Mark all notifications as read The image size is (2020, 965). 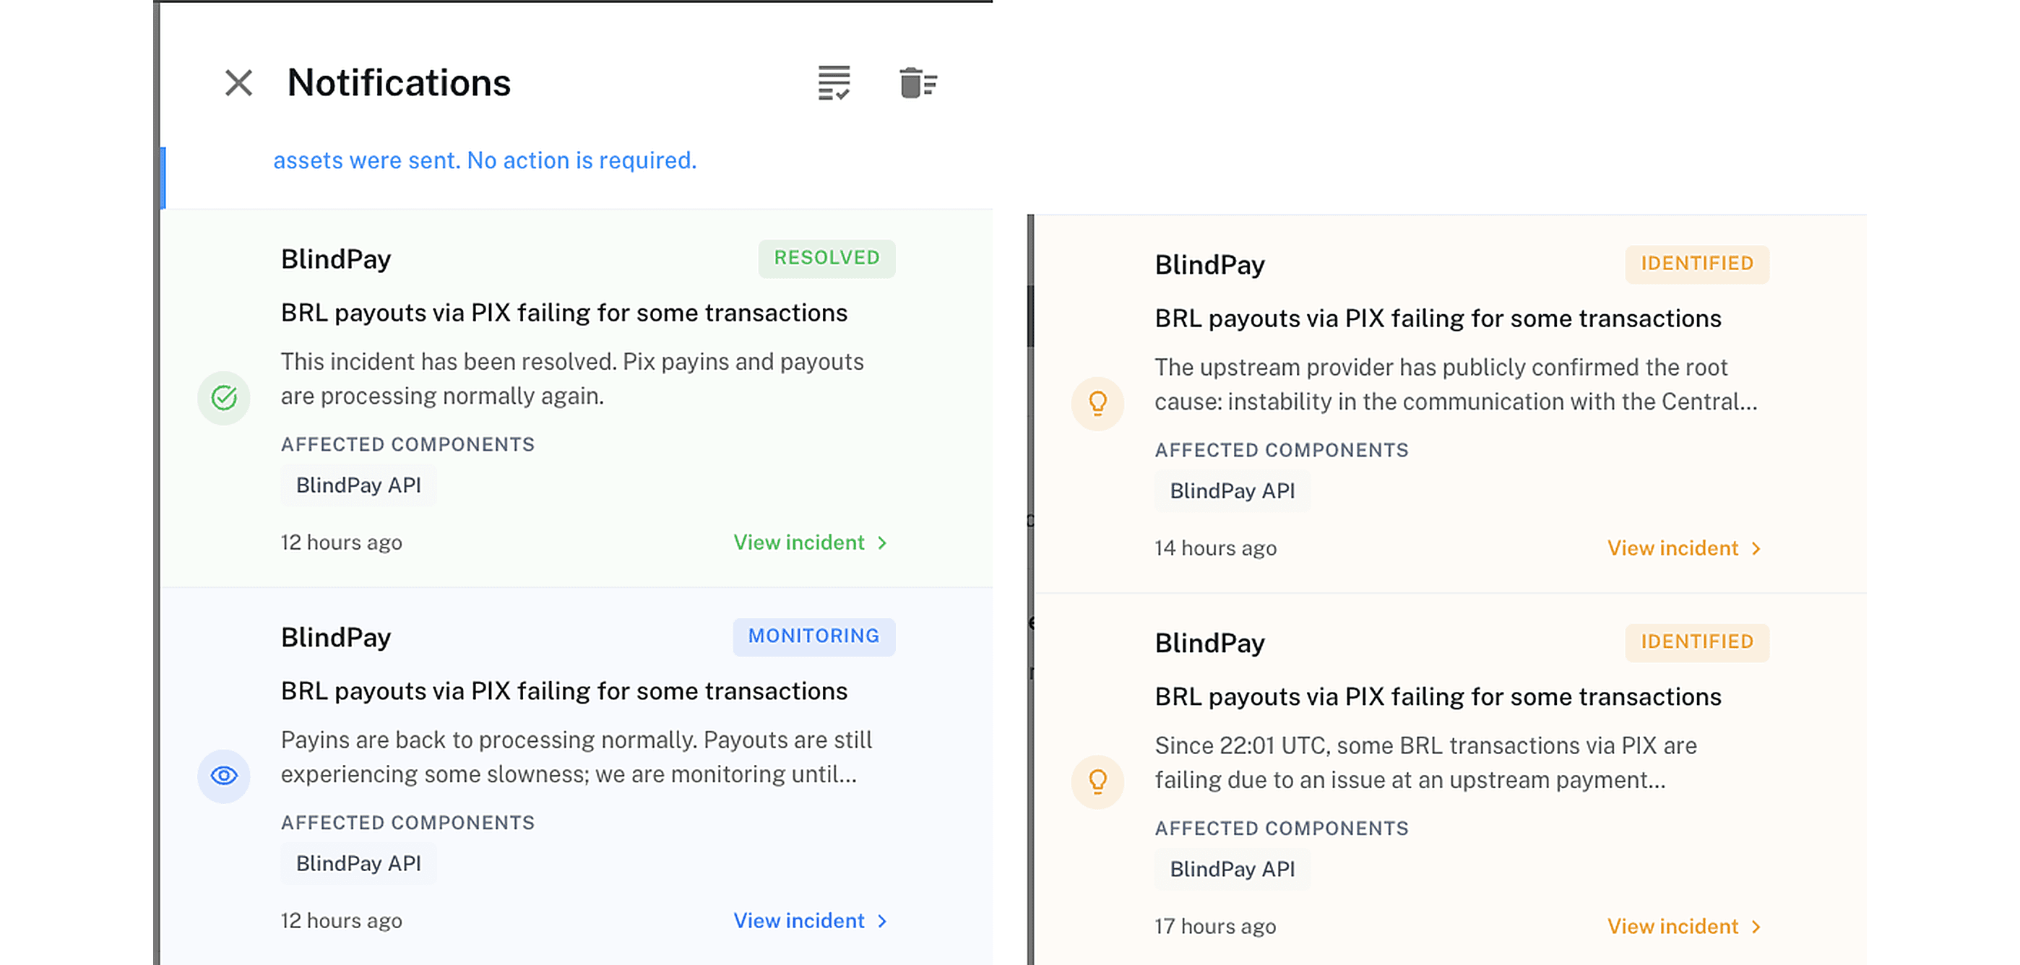tap(834, 83)
